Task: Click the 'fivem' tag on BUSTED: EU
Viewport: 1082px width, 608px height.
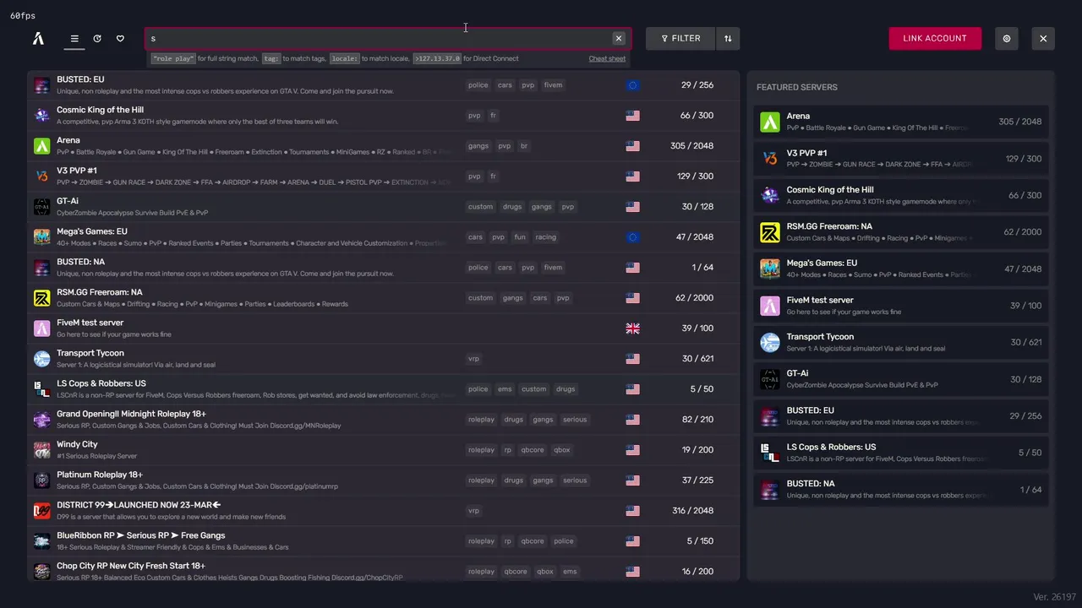Action: (x=553, y=85)
